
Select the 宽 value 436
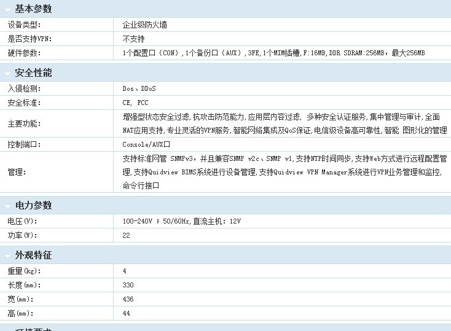click(x=128, y=299)
